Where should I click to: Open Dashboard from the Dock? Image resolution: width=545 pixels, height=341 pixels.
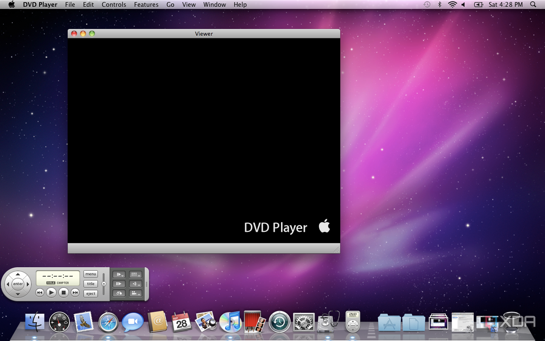59,322
